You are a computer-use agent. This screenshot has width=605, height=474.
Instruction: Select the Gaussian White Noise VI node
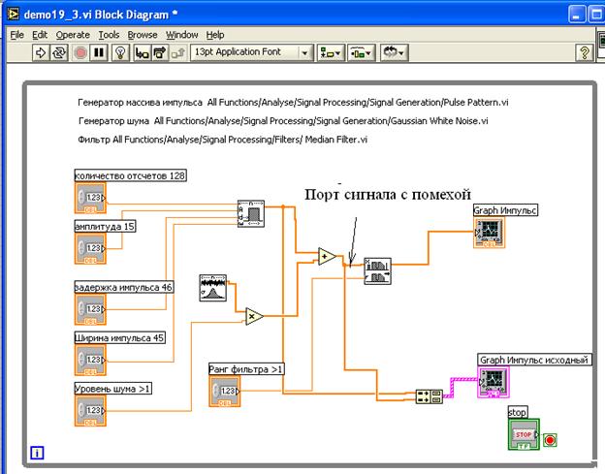213,288
